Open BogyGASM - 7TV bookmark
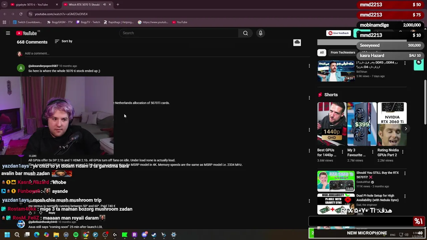427x240 pixels. 60,22
